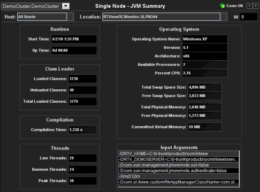The image size is (260, 192).
Task: Click Loaded Classes value 3730
Action: [x=83, y=79]
